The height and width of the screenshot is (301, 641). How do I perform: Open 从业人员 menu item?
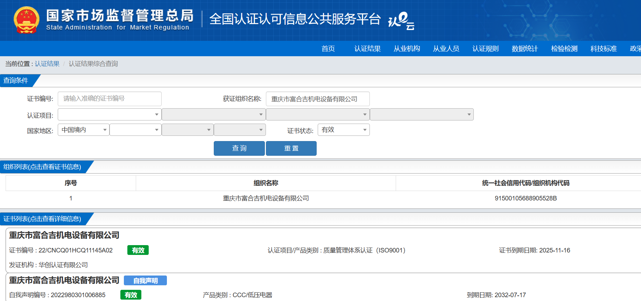(446, 49)
